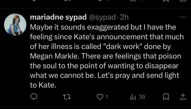
Task: Bookmark the previous tweet cut off above
Action: tap(166, 1)
